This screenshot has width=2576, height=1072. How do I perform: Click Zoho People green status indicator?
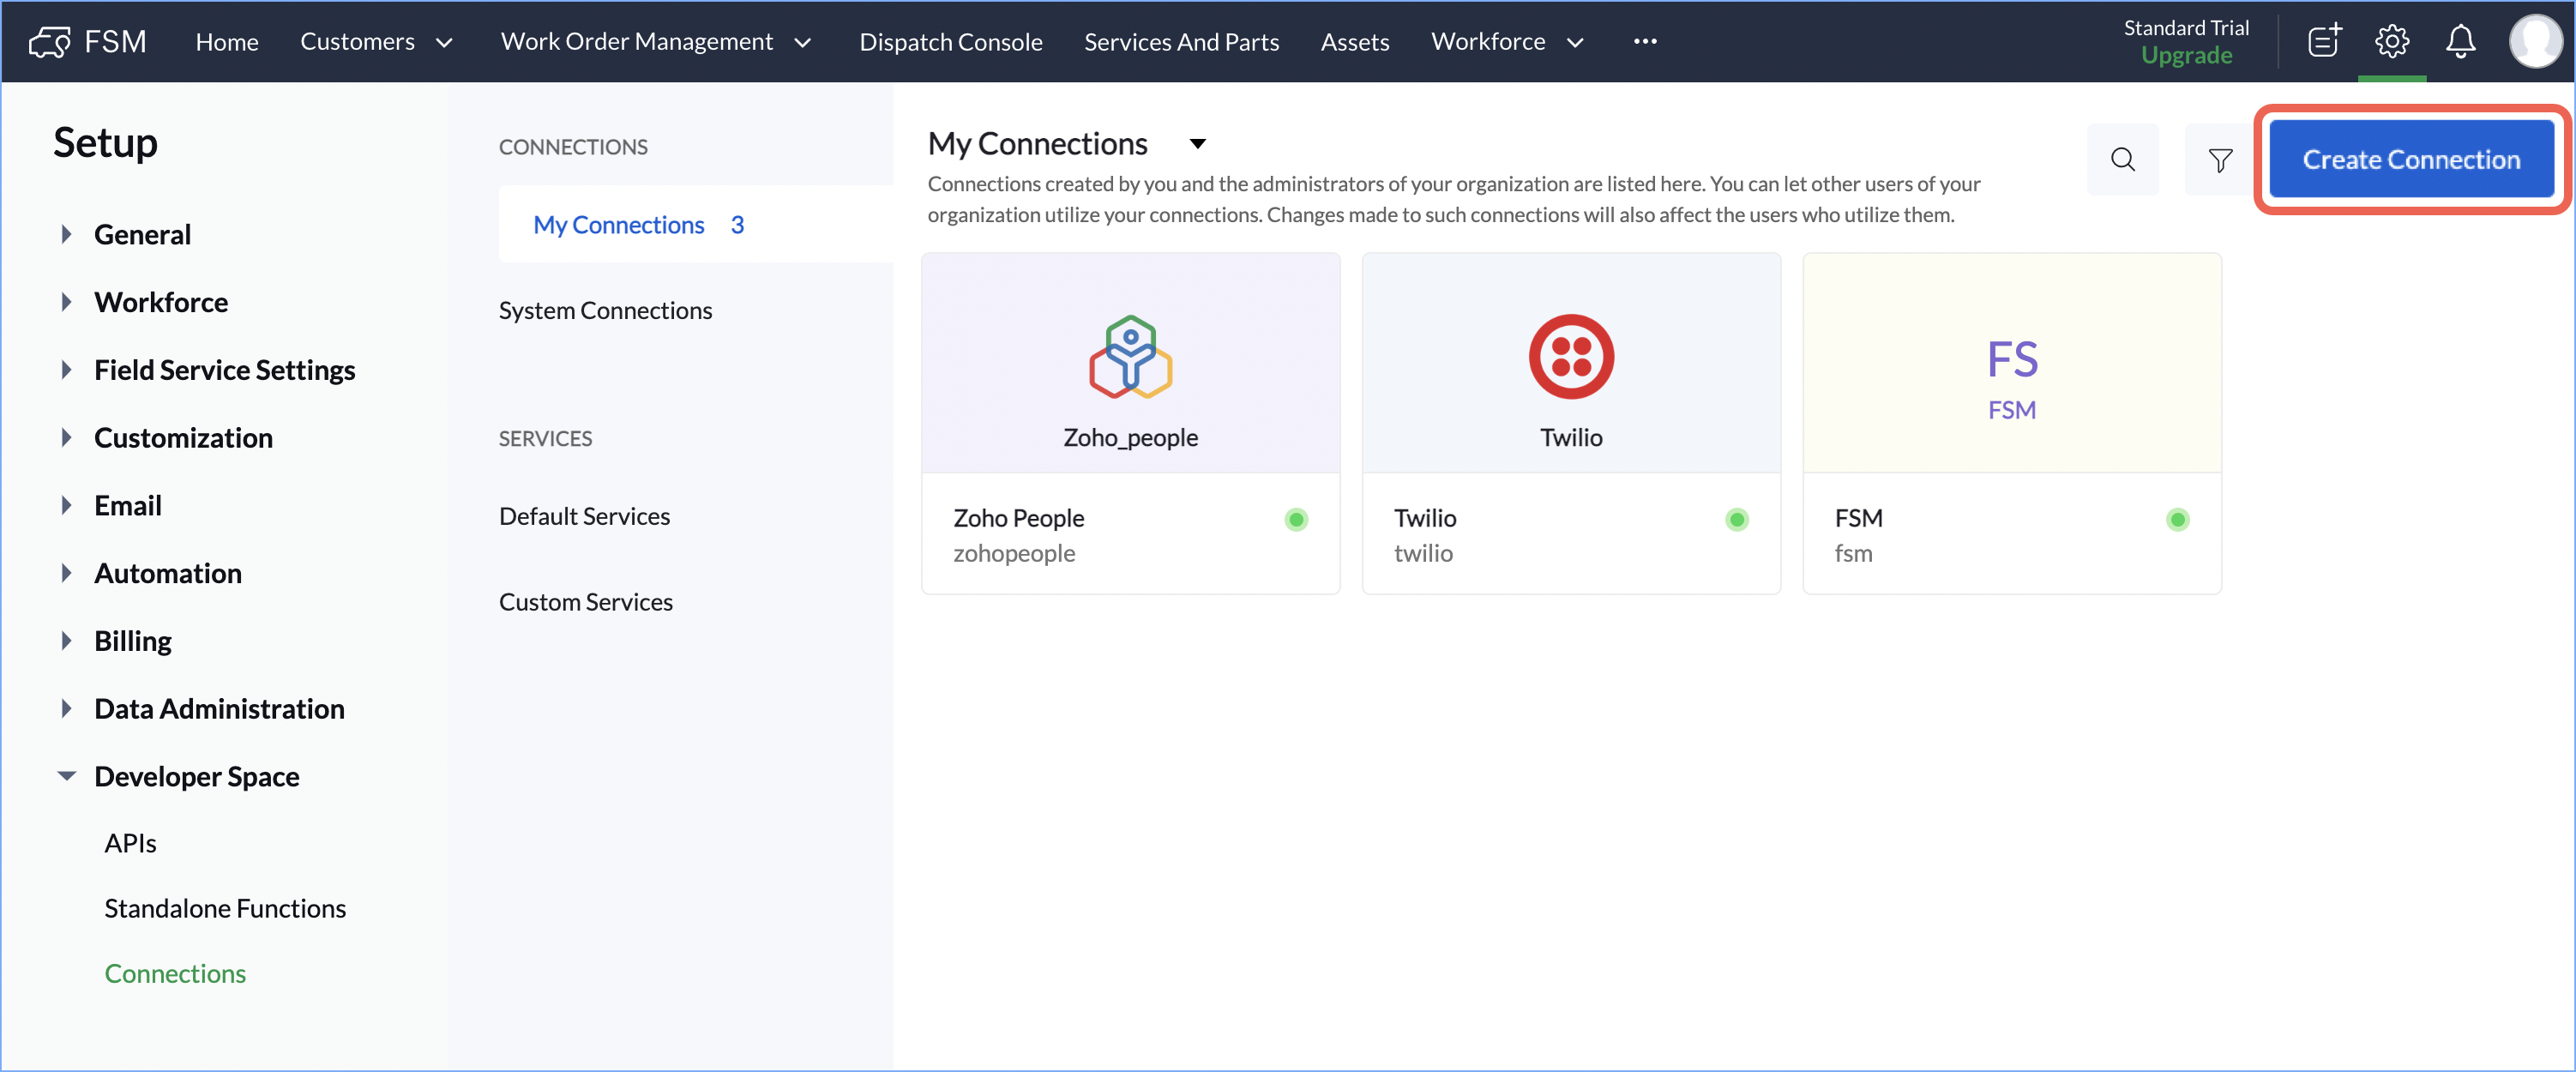[1296, 519]
